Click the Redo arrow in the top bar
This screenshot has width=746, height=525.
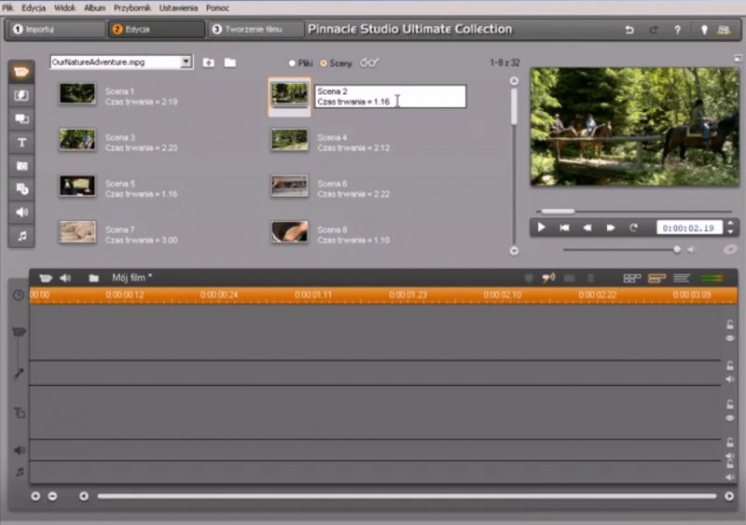[654, 30]
